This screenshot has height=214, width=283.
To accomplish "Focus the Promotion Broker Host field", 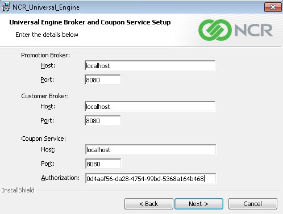I will coord(150,66).
